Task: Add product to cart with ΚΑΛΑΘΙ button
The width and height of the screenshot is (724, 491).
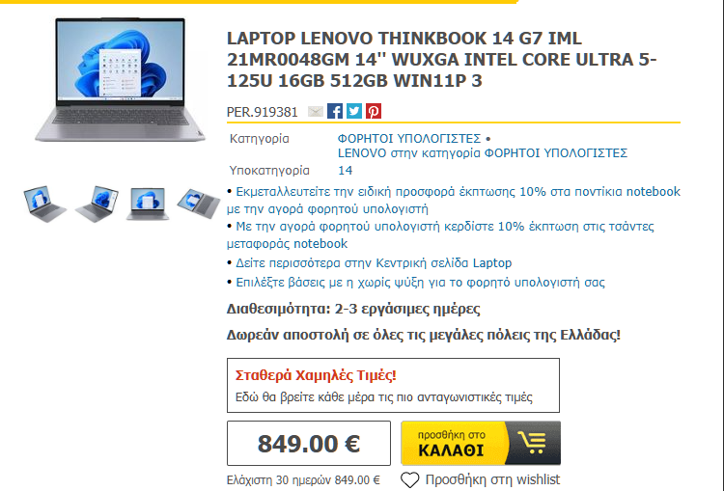Action: pyautogui.click(x=481, y=443)
